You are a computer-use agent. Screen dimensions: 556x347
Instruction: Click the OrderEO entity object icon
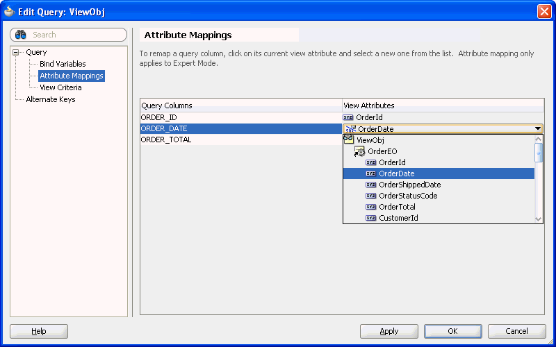[x=359, y=151]
